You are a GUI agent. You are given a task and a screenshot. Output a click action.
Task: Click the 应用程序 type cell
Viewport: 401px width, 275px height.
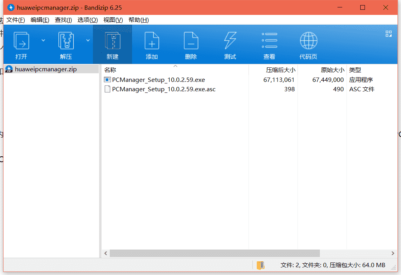(x=361, y=80)
